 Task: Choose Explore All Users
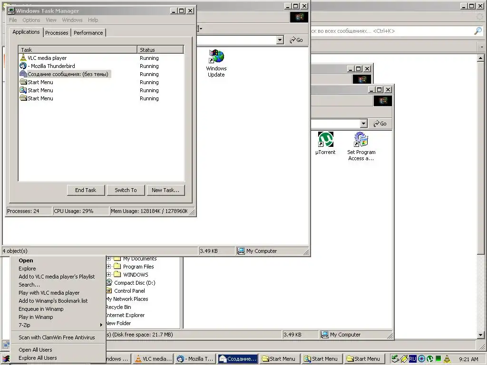coord(58,358)
